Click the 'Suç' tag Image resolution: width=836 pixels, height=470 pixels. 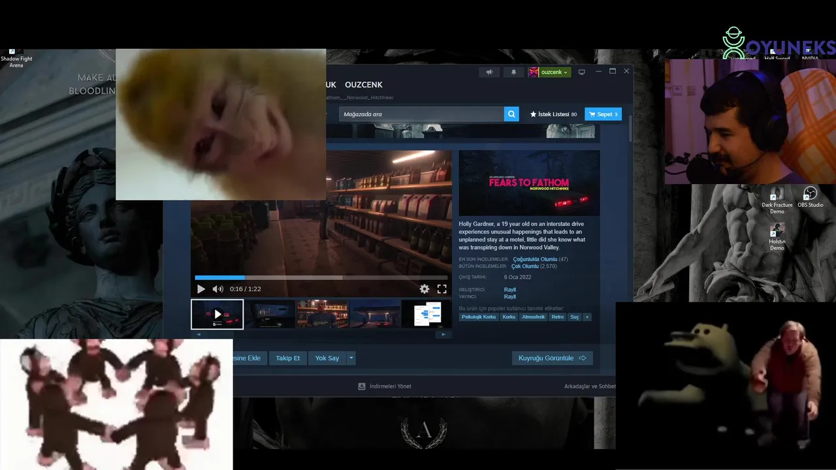point(574,317)
